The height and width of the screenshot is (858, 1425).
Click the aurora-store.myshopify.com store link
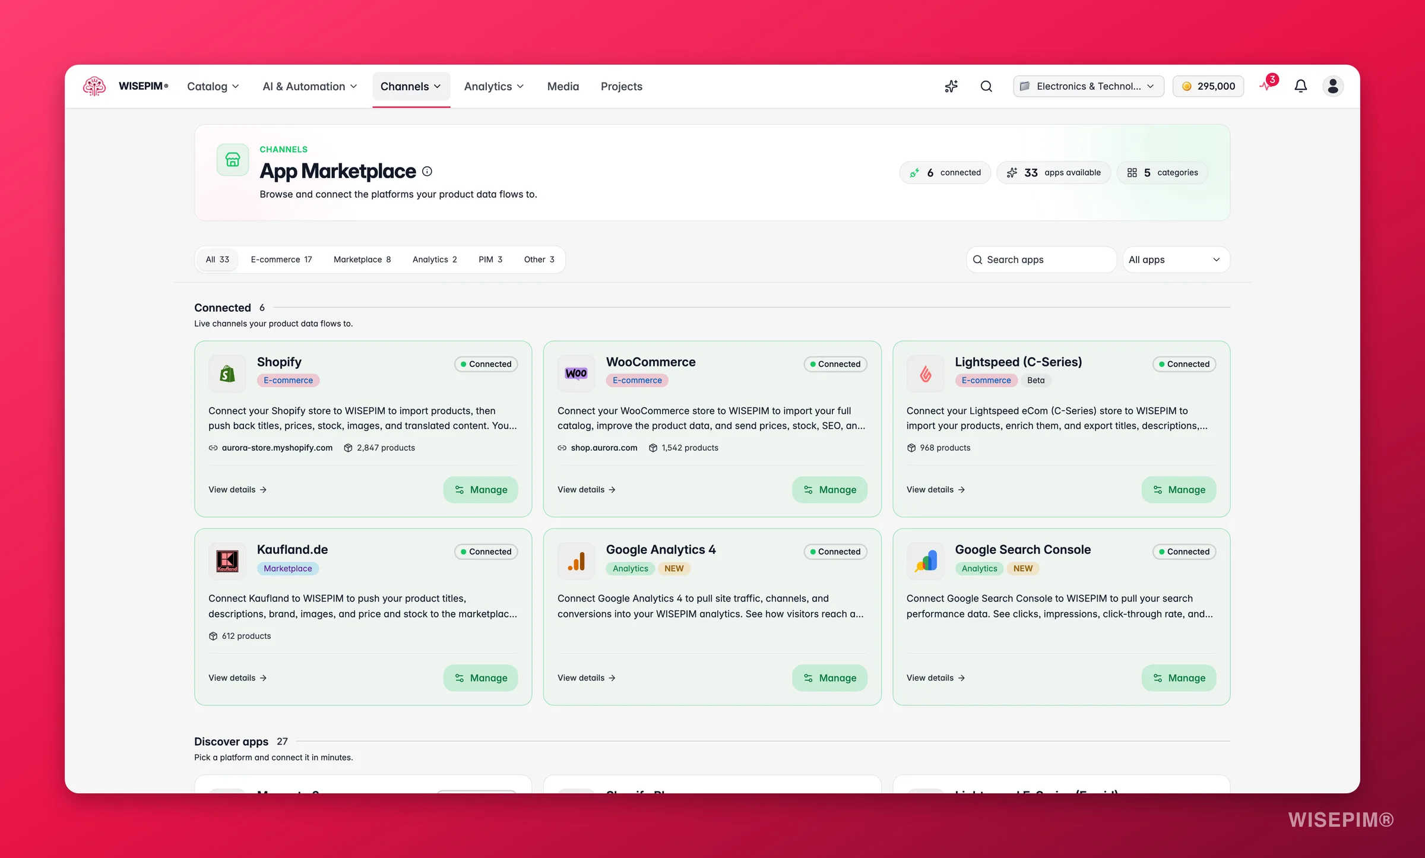coord(277,448)
